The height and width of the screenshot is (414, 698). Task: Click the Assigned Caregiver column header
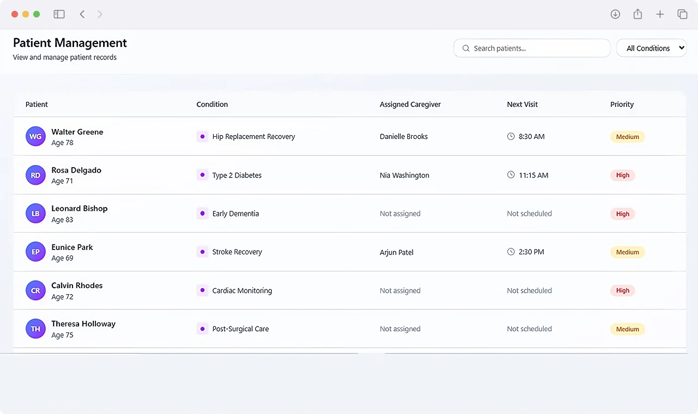[x=410, y=104]
